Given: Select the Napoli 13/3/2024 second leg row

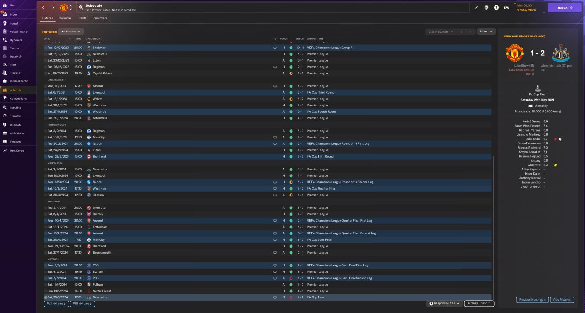Looking at the screenshot, I should 268,182.
